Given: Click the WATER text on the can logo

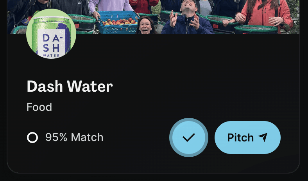Looking at the screenshot, I should coord(51,56).
